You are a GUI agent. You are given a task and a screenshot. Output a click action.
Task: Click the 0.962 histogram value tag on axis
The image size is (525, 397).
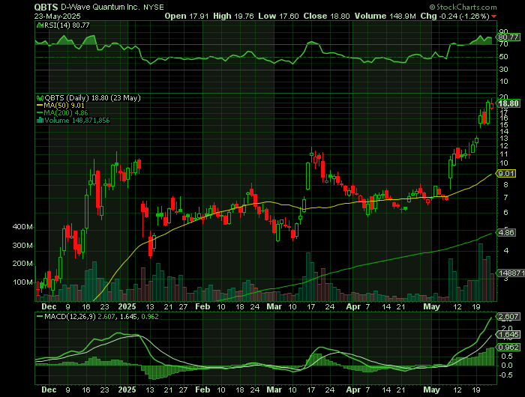tap(508, 347)
